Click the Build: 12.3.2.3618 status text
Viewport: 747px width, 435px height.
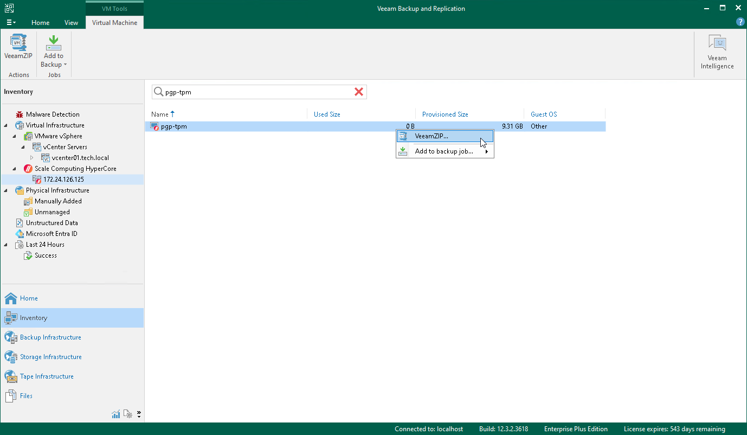tap(504, 429)
